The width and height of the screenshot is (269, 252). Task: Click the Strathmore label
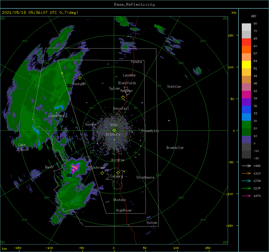pyautogui.click(x=145, y=177)
